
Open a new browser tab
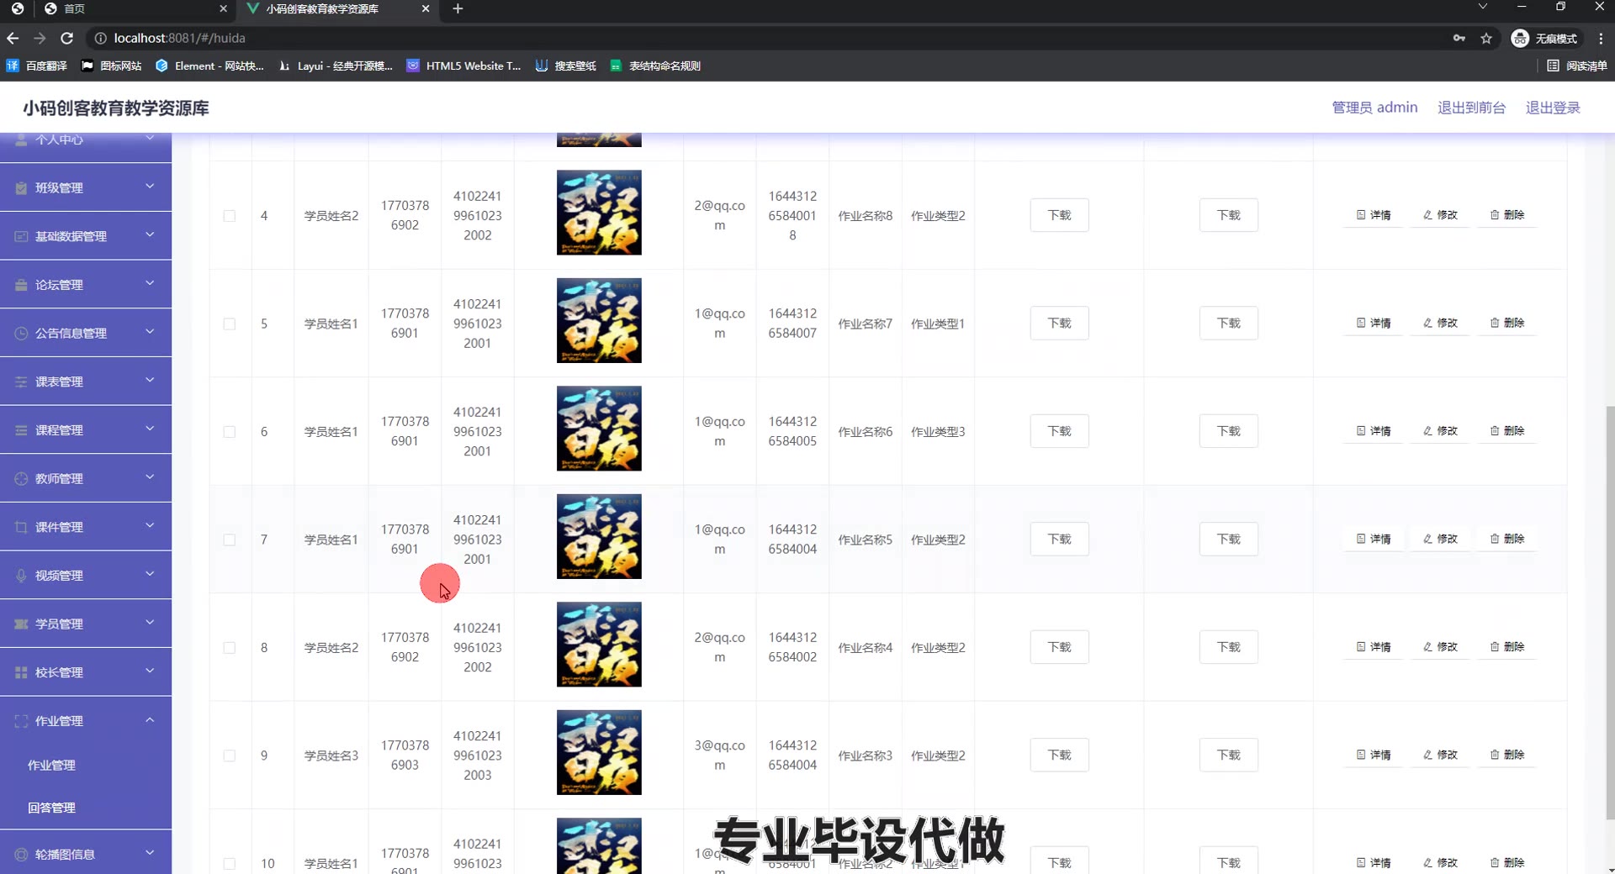[458, 9]
